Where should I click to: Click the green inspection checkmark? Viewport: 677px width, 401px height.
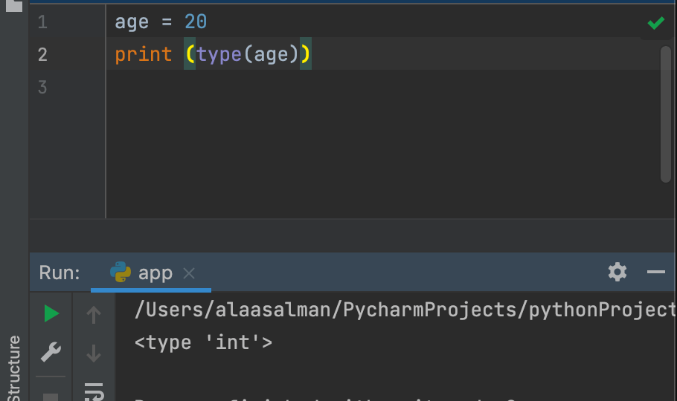pos(655,24)
